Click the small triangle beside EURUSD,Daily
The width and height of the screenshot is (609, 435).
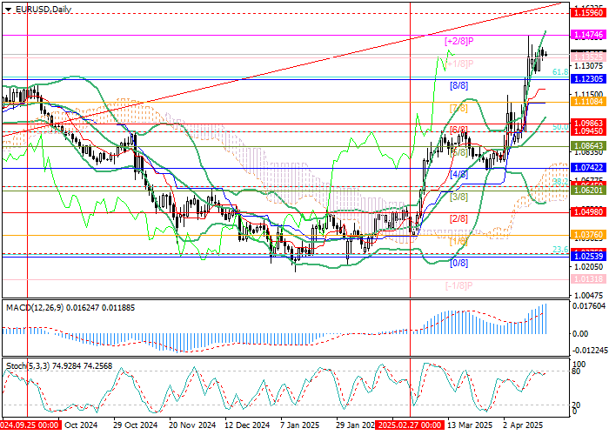[x=4, y=7]
